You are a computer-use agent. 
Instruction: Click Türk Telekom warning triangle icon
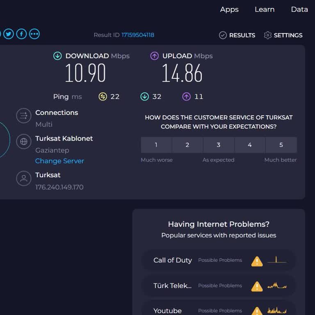pos(257,286)
